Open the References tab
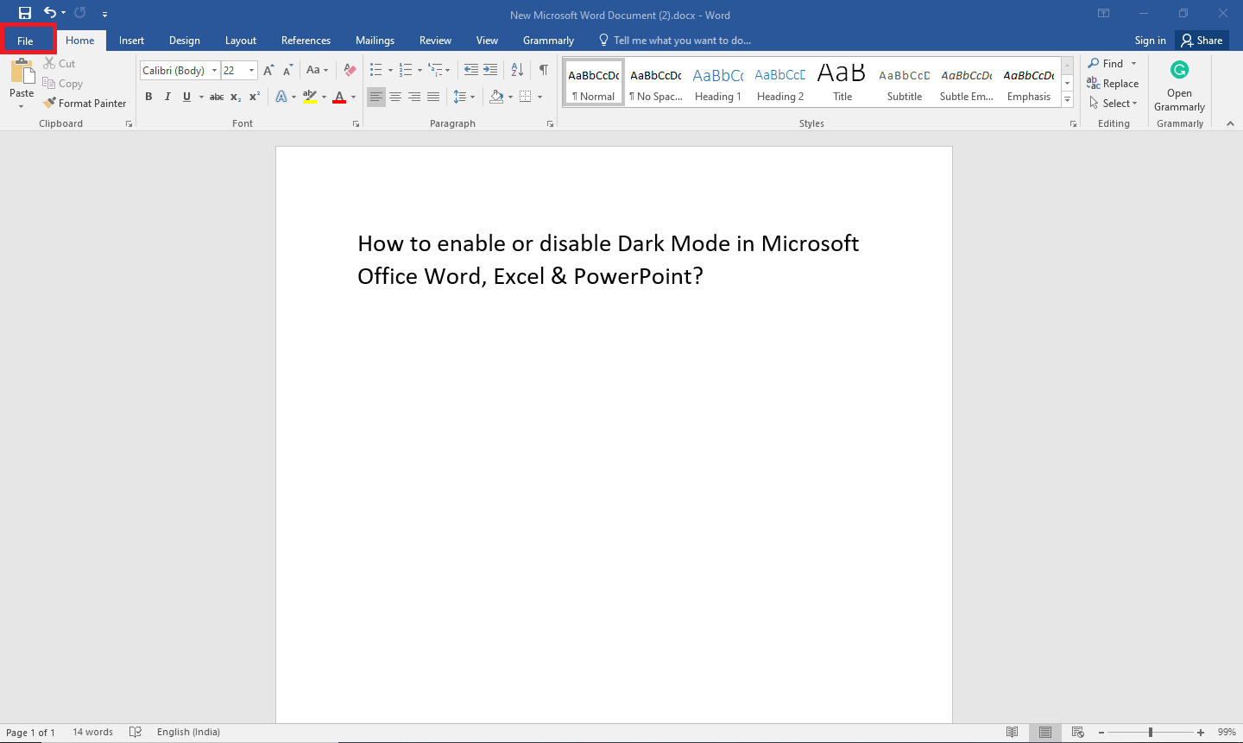Image resolution: width=1243 pixels, height=743 pixels. (x=306, y=41)
